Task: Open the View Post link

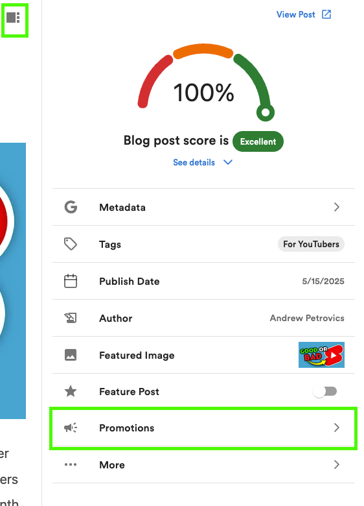Action: point(296,14)
